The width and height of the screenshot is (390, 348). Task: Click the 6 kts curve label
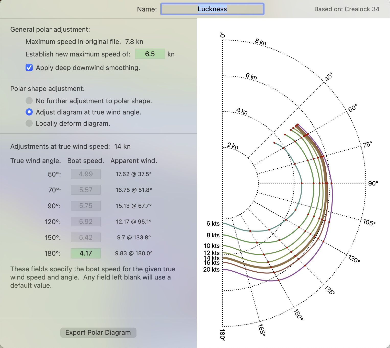[213, 224]
